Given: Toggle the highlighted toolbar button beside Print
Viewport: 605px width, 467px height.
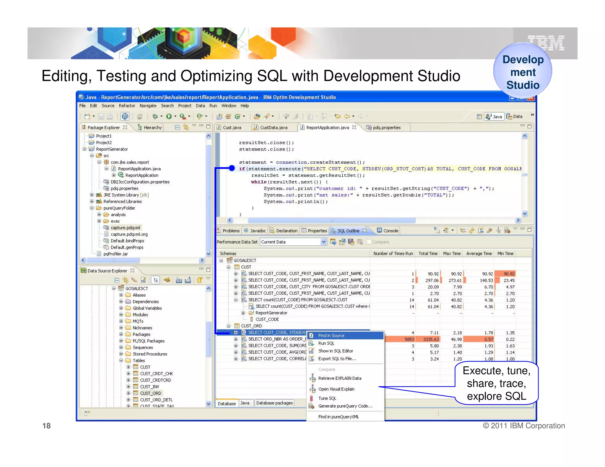Looking at the screenshot, I should [x=125, y=117].
